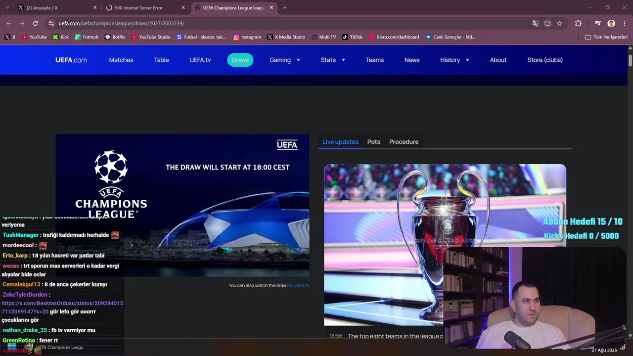
Task: Open the News page
Action: coord(412,60)
